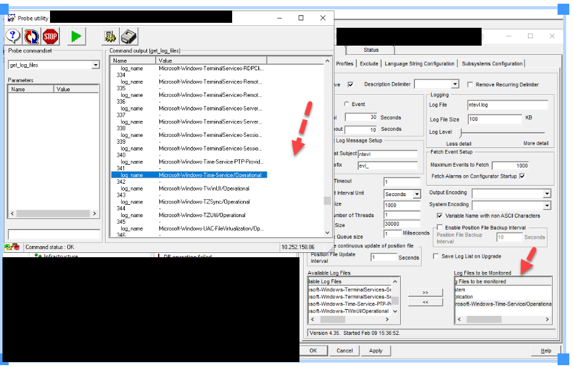The width and height of the screenshot is (573, 367).
Task: Toggle Fetch Alarms on Configurator Startup
Action: point(522,176)
